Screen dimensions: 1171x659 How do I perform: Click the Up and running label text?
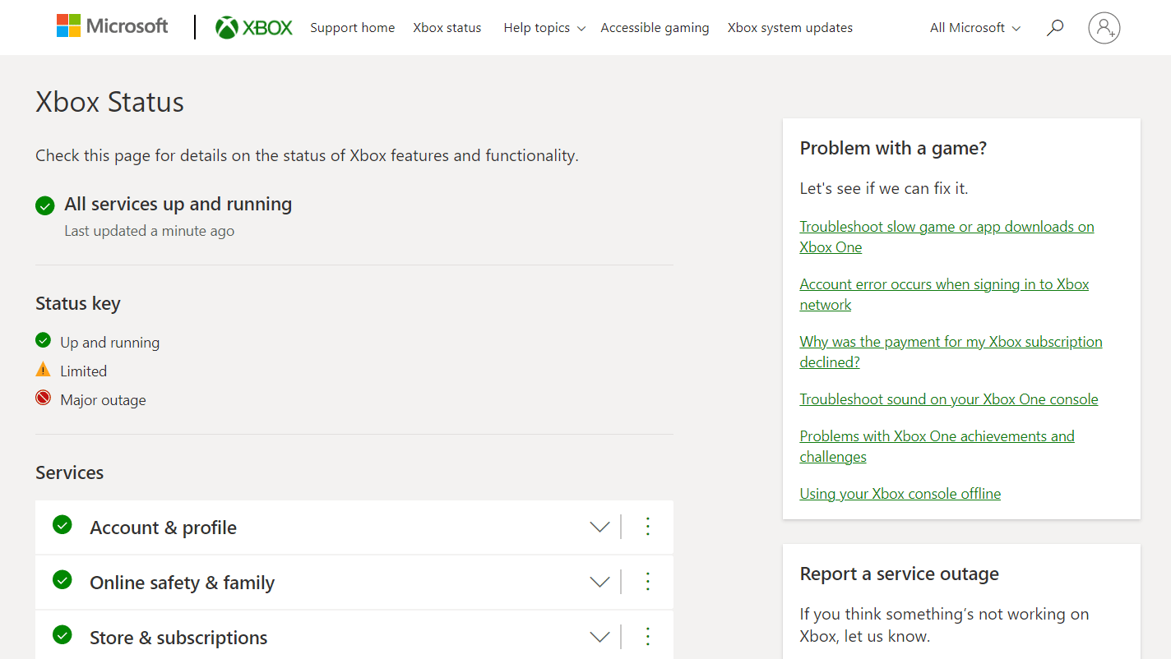[109, 343]
